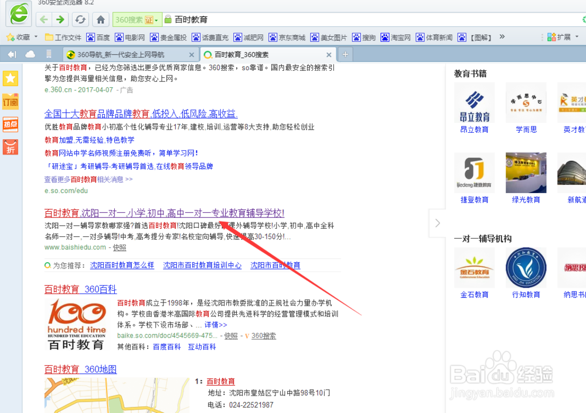
Task: Click 详情>> in the baike result
Action: (x=216, y=325)
